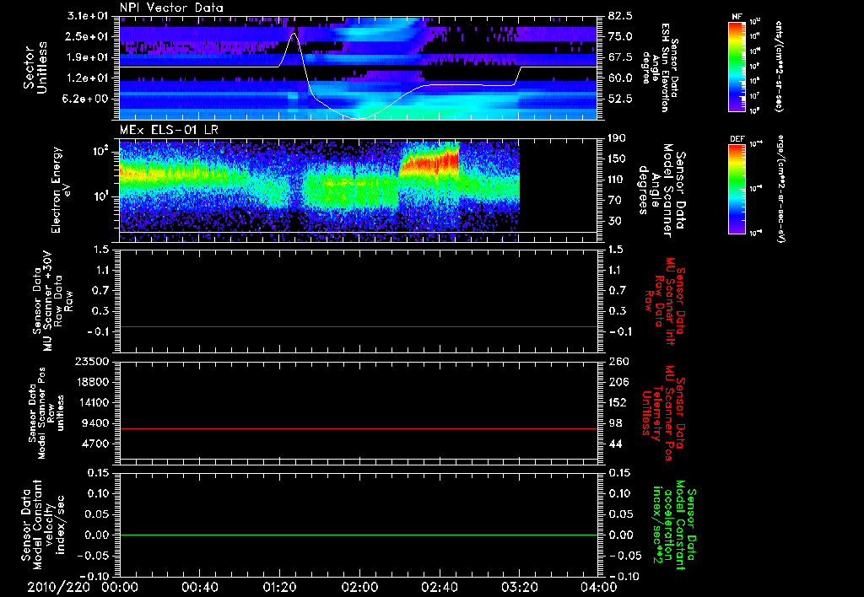Viewport: 864px width, 597px height.
Task: Click the red high-flux burst in ELS spectrogram
Action: click(429, 163)
